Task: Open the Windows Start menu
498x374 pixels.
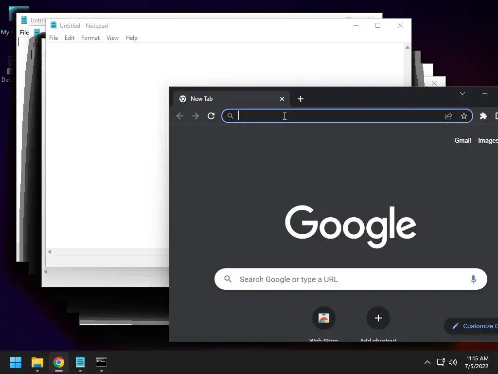Action: [x=16, y=362]
